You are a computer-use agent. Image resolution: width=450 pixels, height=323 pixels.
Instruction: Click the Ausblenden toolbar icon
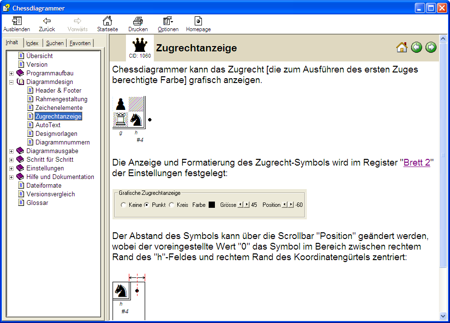click(x=17, y=21)
